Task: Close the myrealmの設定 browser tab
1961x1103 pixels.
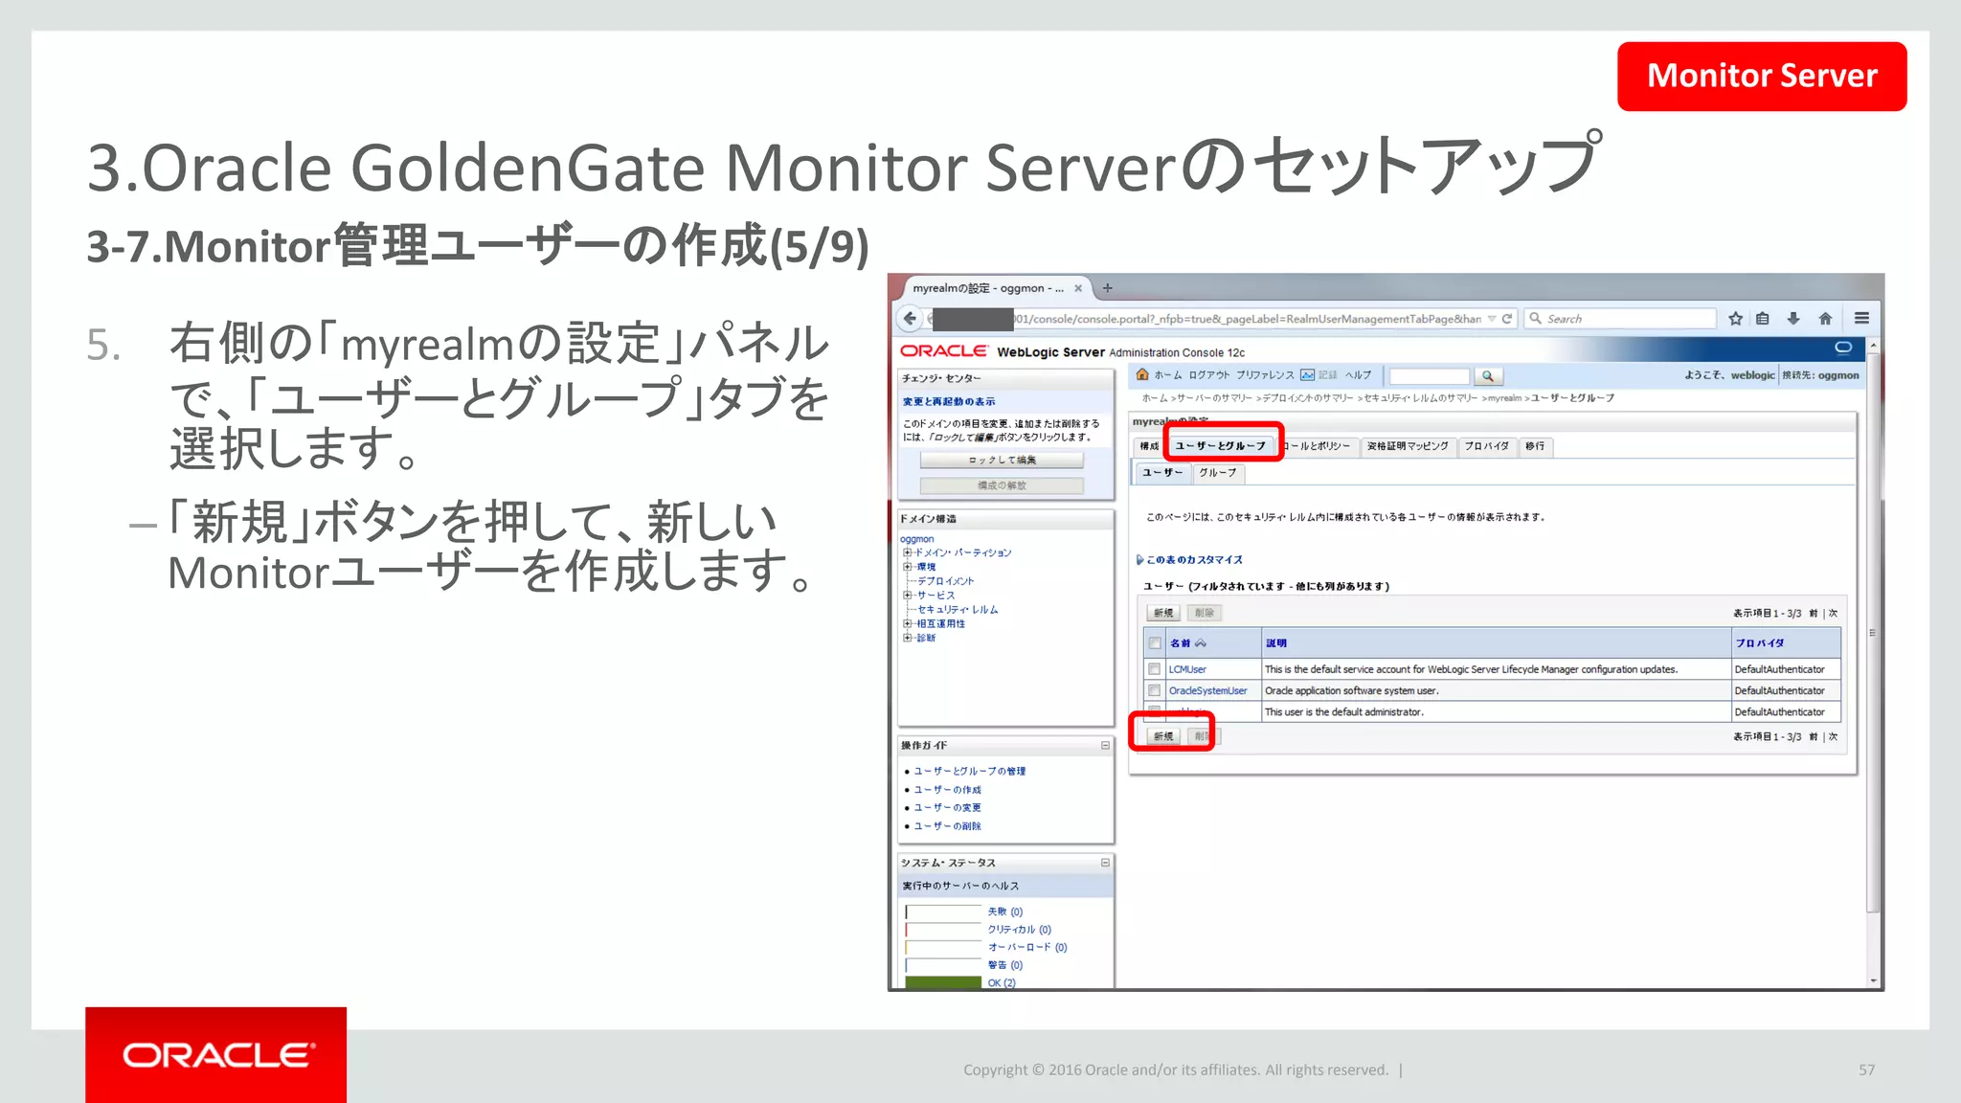Action: pos(1078,288)
